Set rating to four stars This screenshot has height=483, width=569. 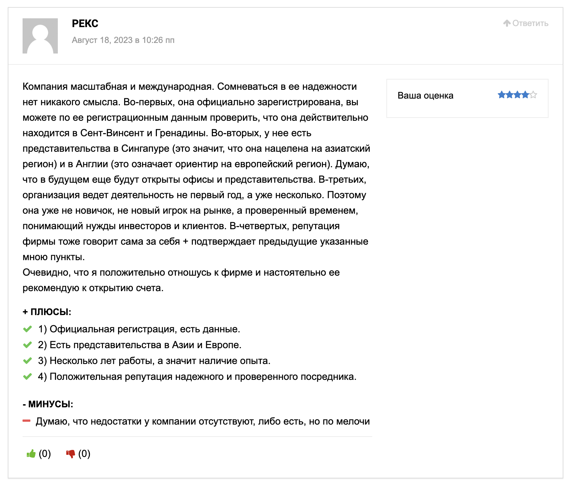click(x=525, y=95)
